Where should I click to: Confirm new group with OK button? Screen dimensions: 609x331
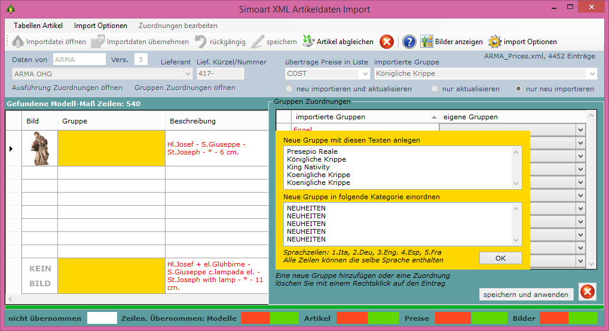(500, 258)
